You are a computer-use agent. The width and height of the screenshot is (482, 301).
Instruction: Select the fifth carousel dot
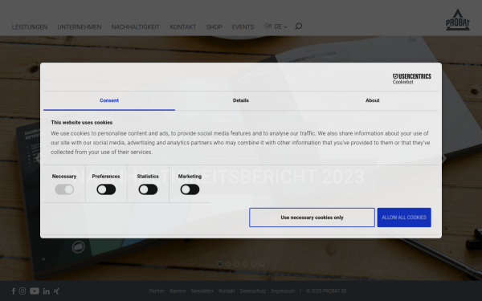(253, 264)
